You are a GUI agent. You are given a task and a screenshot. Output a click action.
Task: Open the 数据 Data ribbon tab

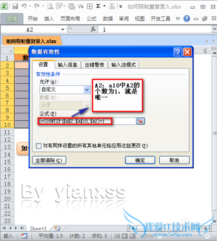tap(108, 19)
